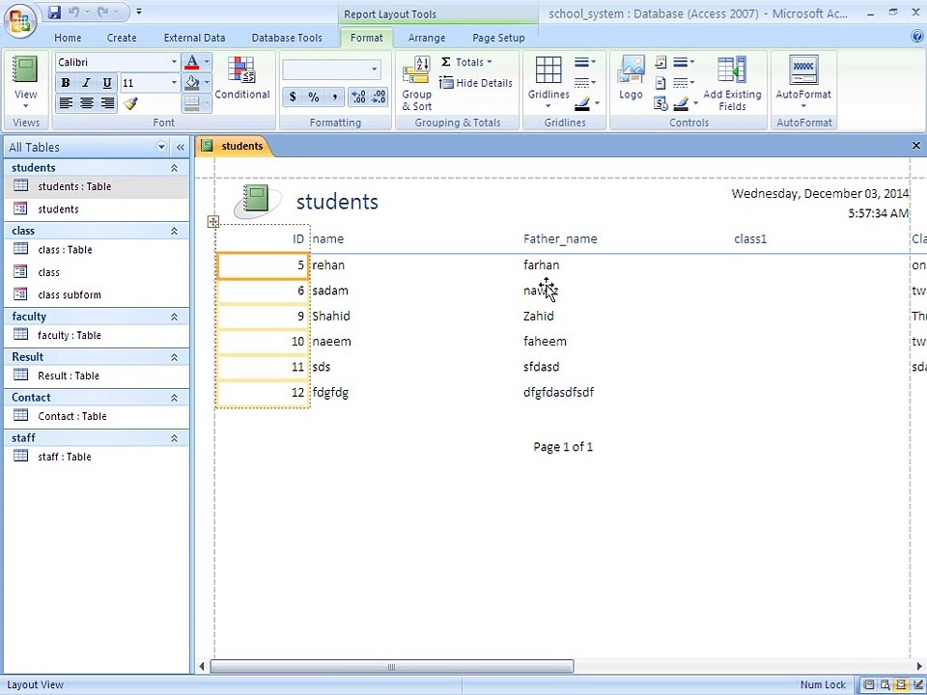Open Group & Sort pane

pyautogui.click(x=417, y=83)
